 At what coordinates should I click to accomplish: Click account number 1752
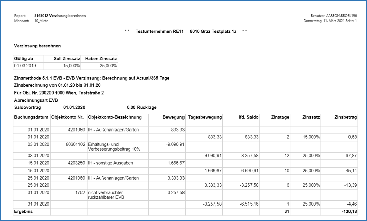(x=81, y=192)
